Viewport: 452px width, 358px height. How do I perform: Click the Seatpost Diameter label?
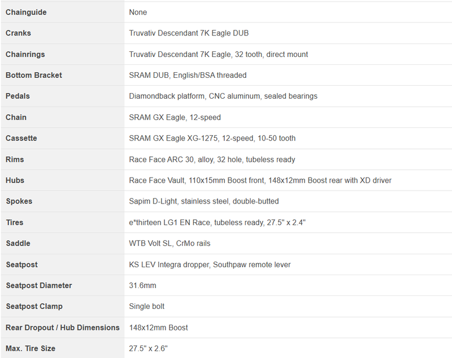39,285
